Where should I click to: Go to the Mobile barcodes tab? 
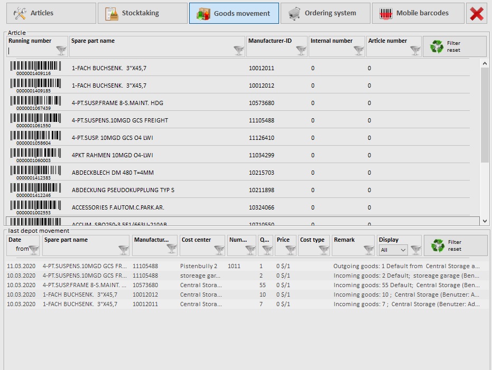[417, 13]
